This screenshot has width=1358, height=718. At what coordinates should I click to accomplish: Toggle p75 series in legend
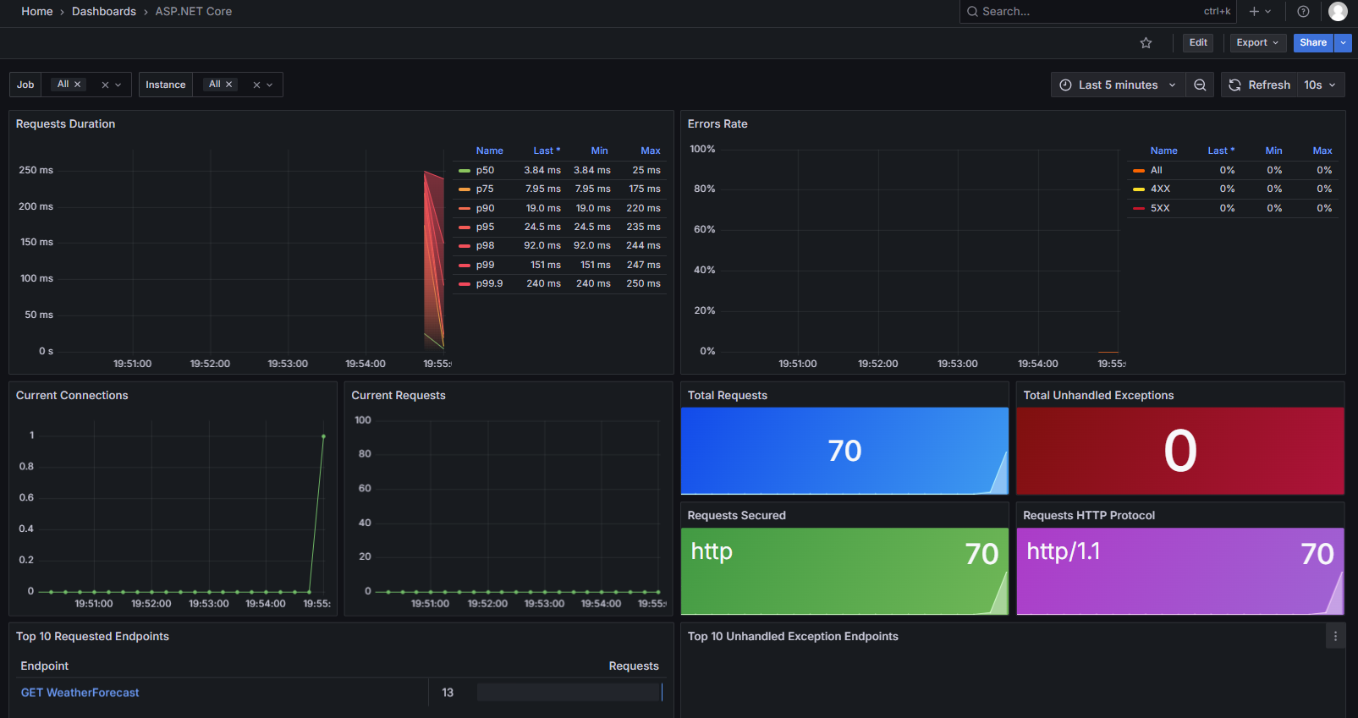[485, 189]
